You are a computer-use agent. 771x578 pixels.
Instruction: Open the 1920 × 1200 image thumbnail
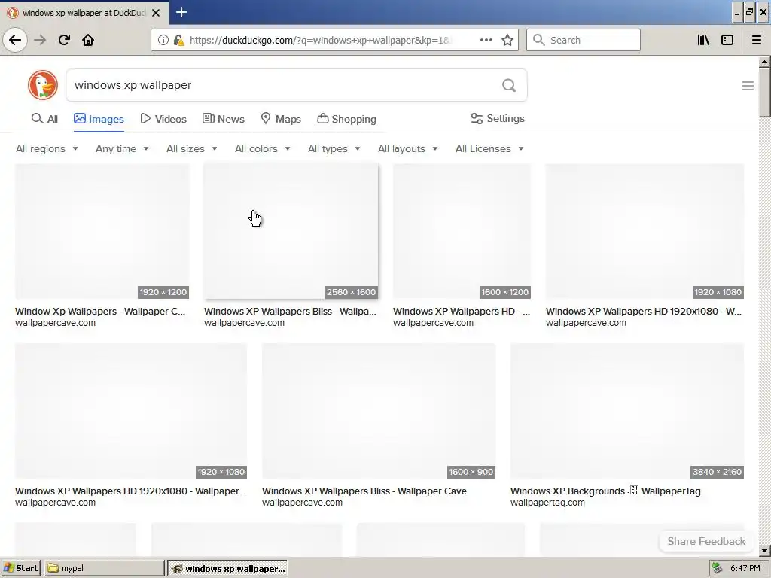point(102,231)
